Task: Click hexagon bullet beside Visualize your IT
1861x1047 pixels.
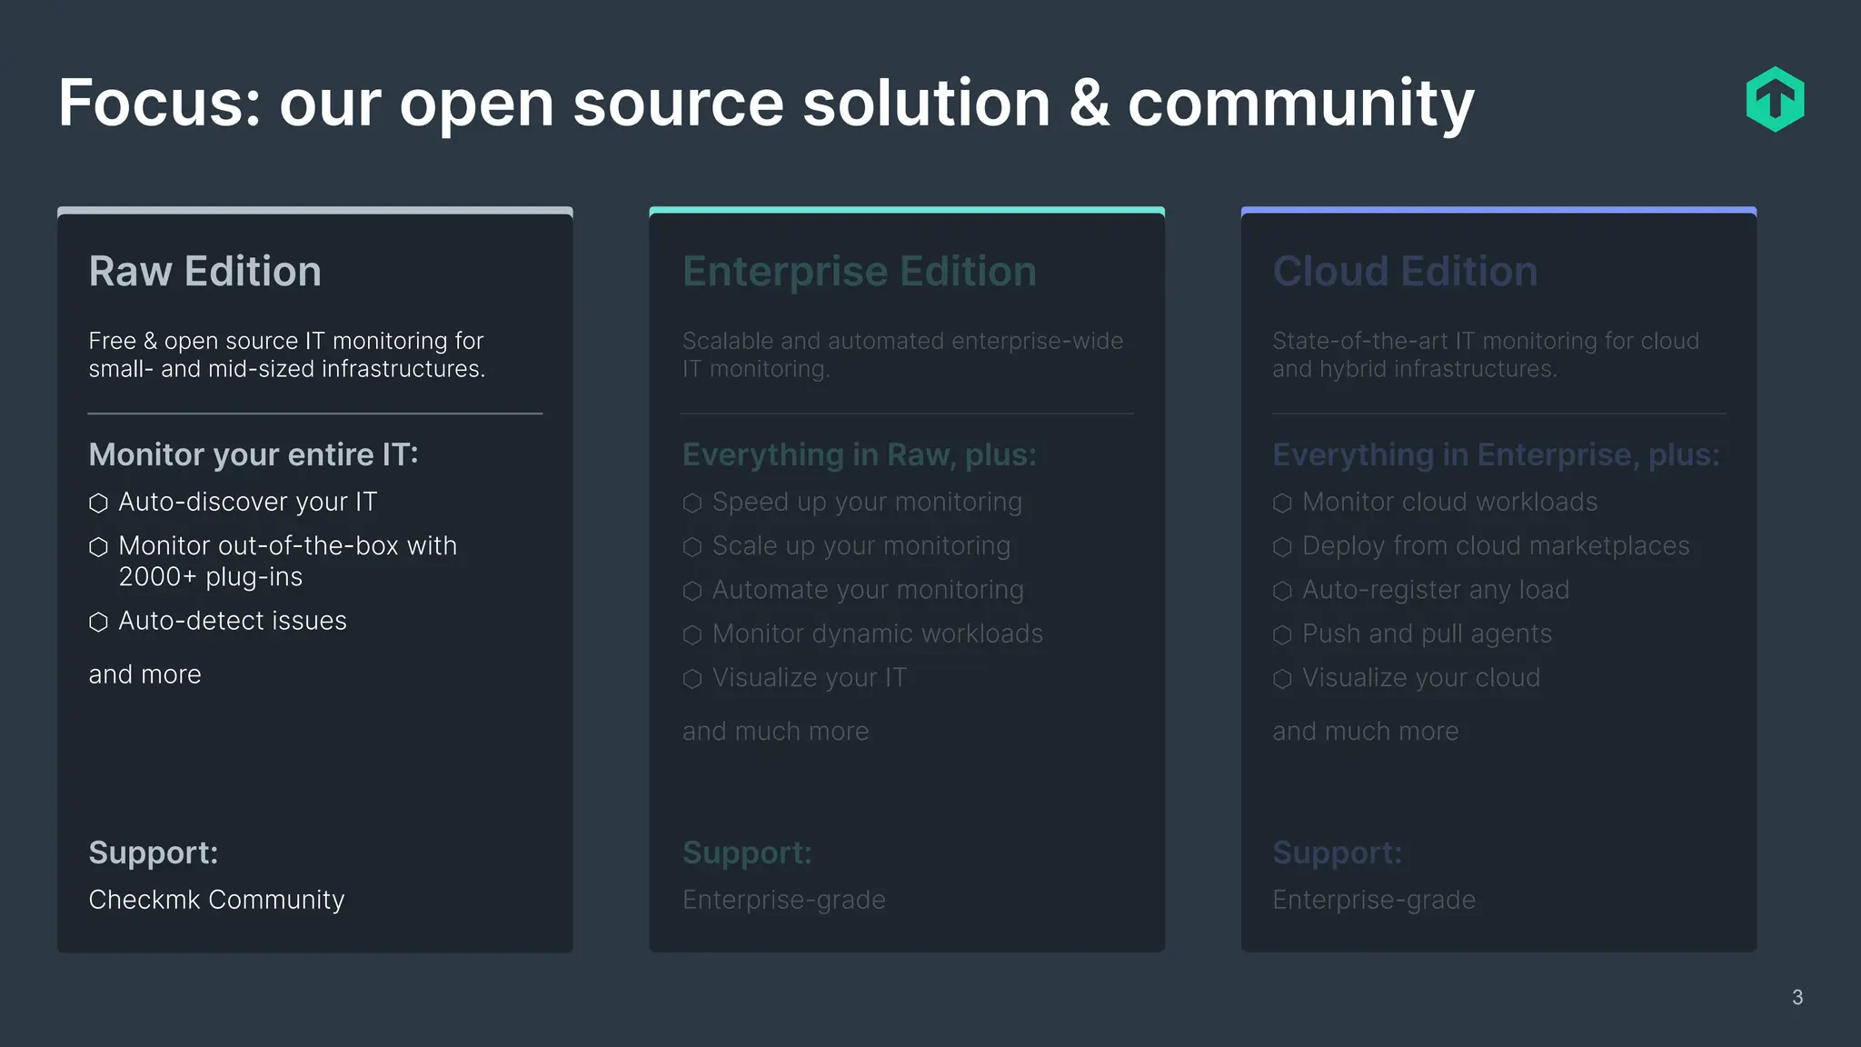Action: click(x=692, y=679)
